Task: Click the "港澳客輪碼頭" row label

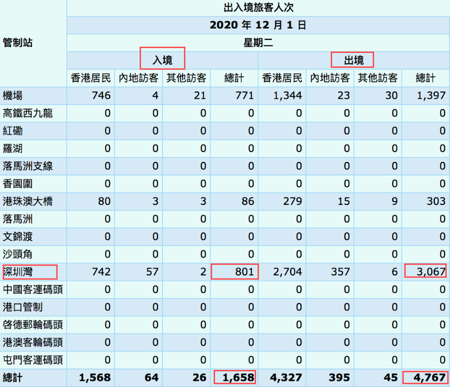Action: [x=32, y=343]
